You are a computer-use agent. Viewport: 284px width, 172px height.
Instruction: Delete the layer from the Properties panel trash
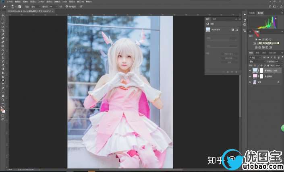[236, 72]
